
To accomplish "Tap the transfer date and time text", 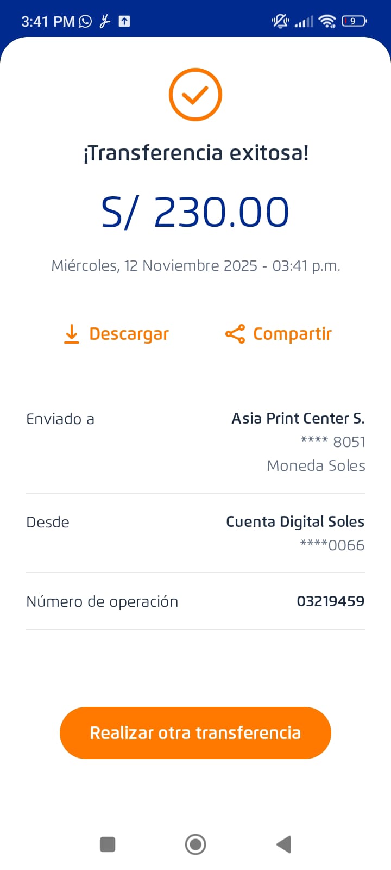I will 195,265.
